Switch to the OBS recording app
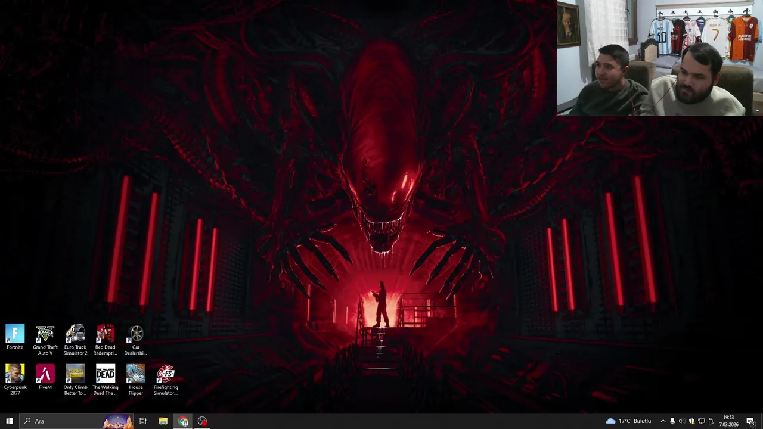Image resolution: width=763 pixels, height=429 pixels. [203, 421]
